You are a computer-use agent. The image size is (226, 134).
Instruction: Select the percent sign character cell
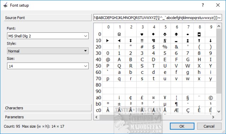(x=165, y=47)
